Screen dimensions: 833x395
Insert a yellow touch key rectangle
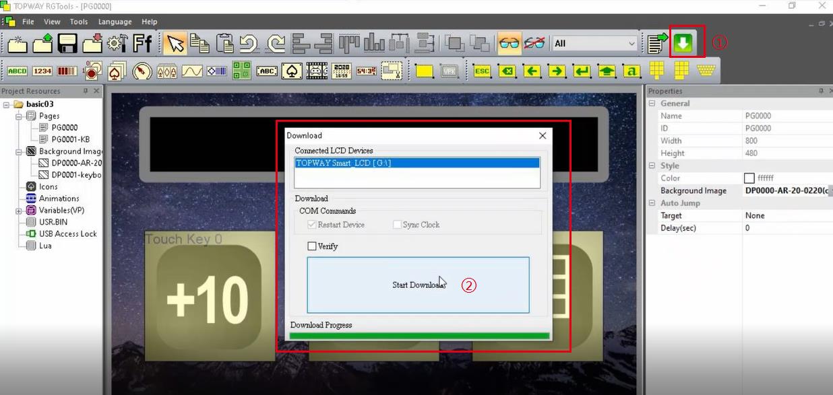[424, 71]
